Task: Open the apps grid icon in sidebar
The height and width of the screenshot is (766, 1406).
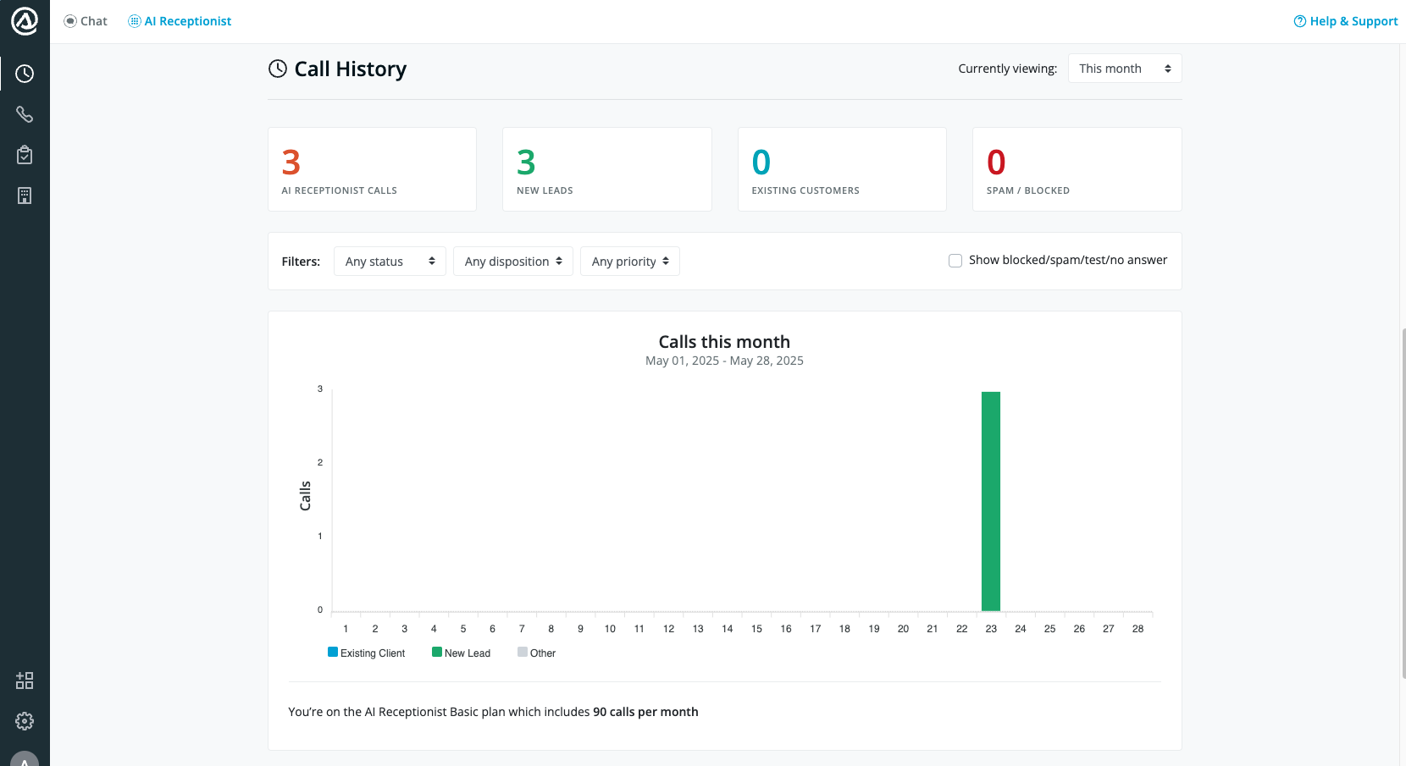Action: pos(25,681)
